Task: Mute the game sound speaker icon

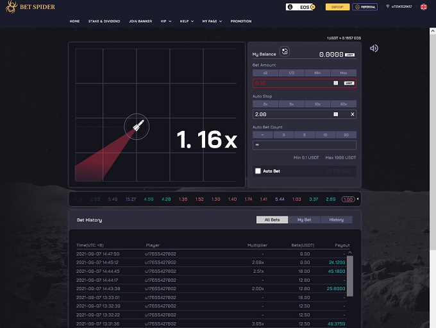Action: click(x=374, y=48)
